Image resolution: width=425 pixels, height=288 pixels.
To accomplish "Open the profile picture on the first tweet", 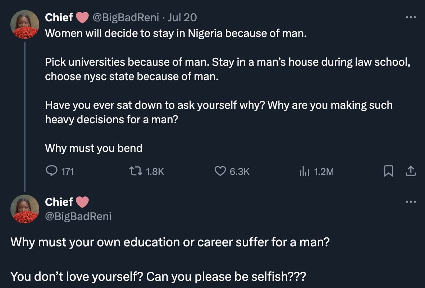I will coord(25,24).
